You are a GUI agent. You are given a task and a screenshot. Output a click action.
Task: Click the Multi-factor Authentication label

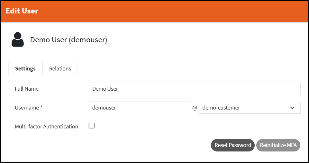click(46, 126)
